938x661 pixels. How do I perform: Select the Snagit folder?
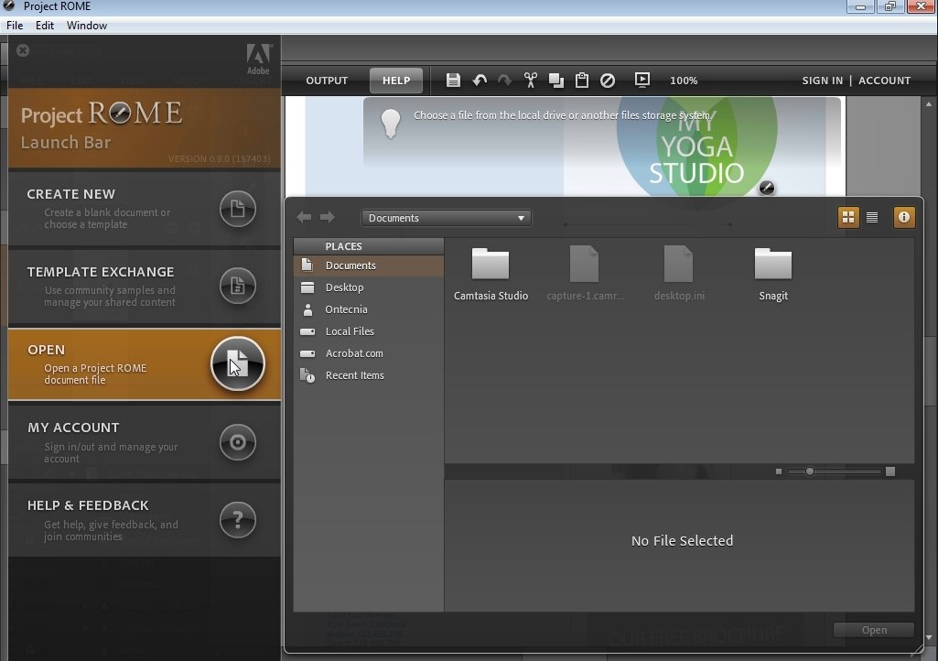coord(773,274)
